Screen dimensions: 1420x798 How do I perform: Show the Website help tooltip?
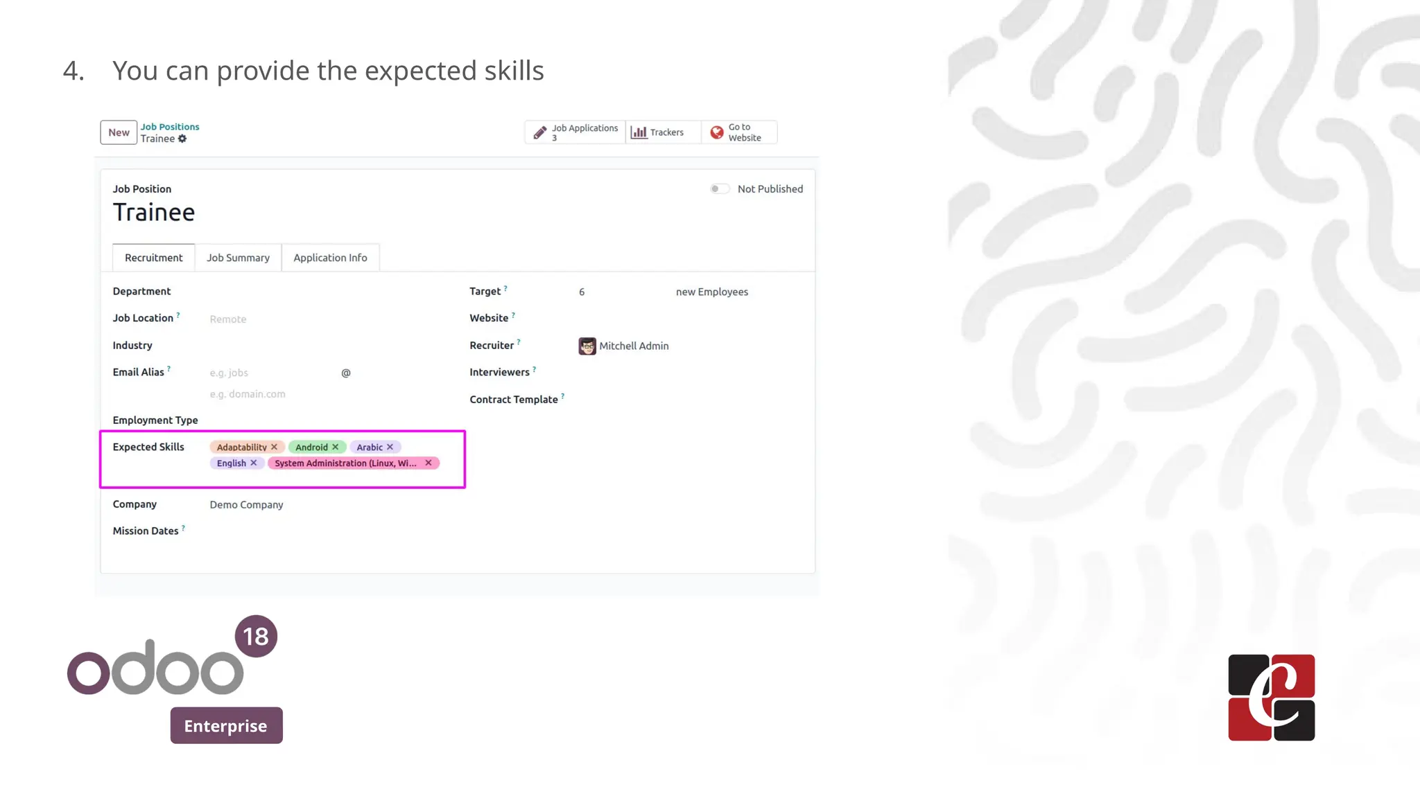pos(513,314)
